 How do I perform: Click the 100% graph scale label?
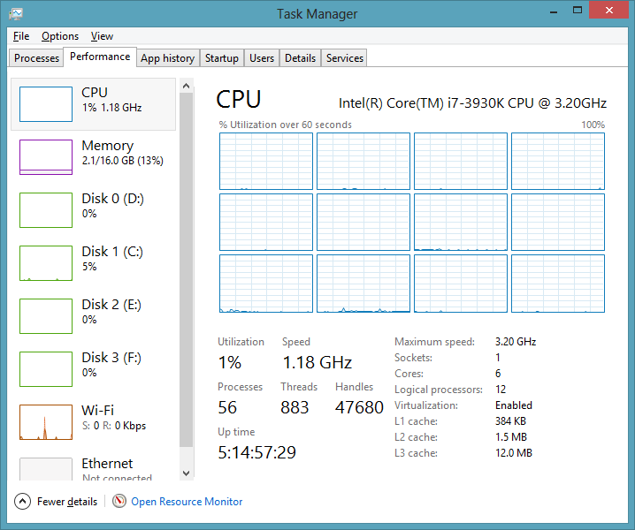593,125
